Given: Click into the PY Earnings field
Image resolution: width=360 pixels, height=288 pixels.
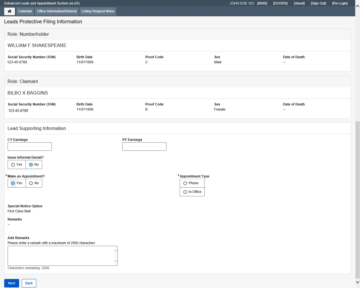Looking at the screenshot, I should tap(144, 147).
